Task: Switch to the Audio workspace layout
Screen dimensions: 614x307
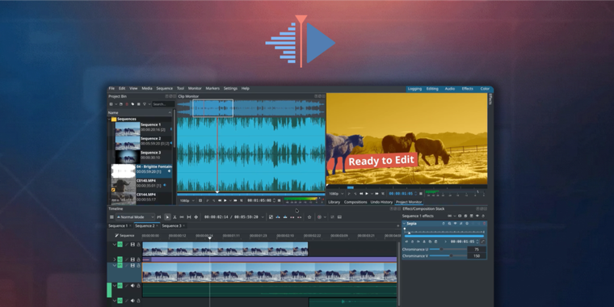Action: 449,89
